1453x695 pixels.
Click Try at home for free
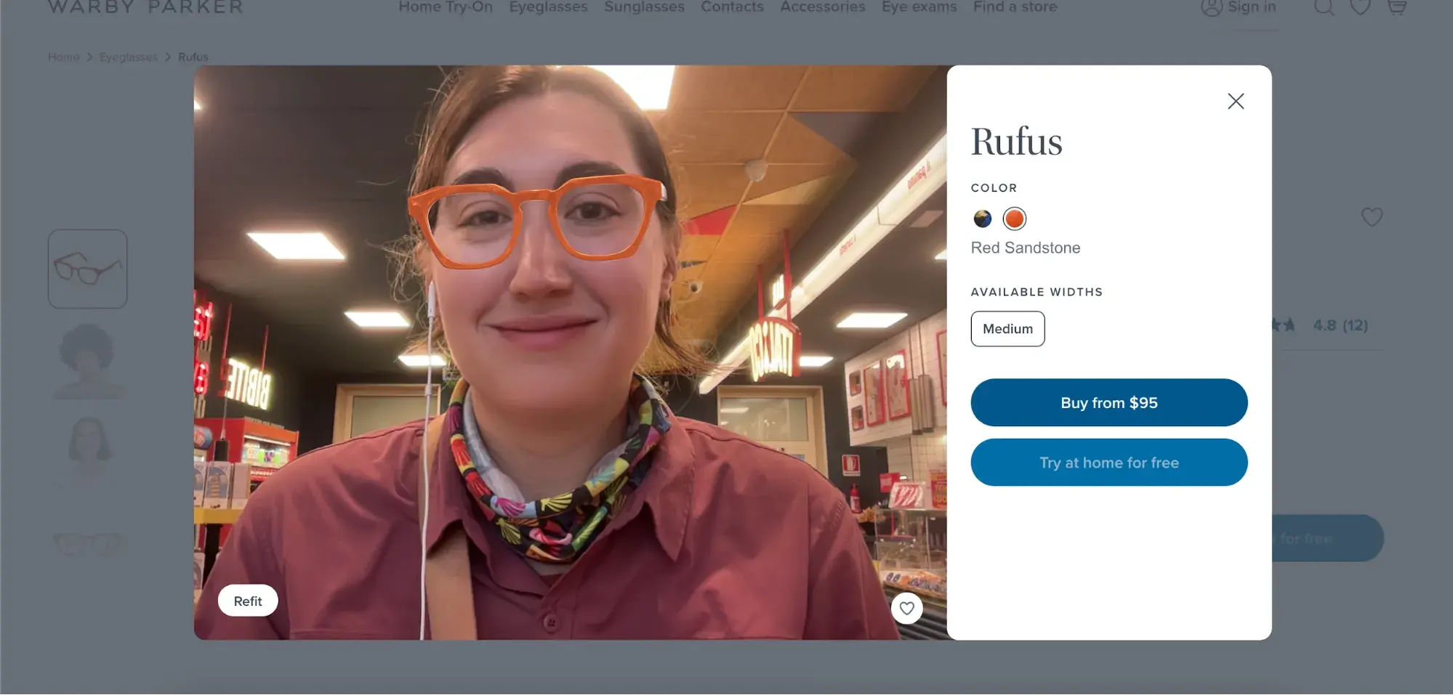pyautogui.click(x=1108, y=463)
